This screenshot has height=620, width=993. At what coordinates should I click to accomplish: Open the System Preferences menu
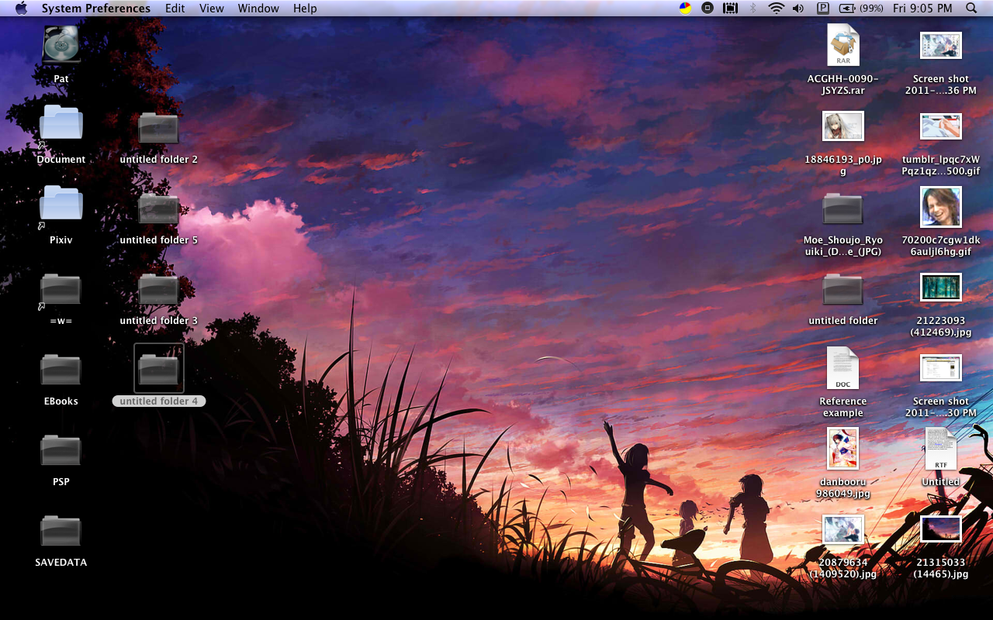point(96,9)
